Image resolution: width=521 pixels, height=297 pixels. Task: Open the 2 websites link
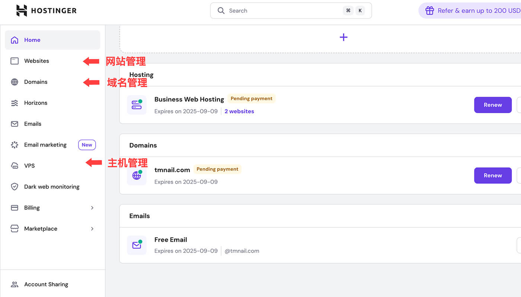click(x=239, y=111)
